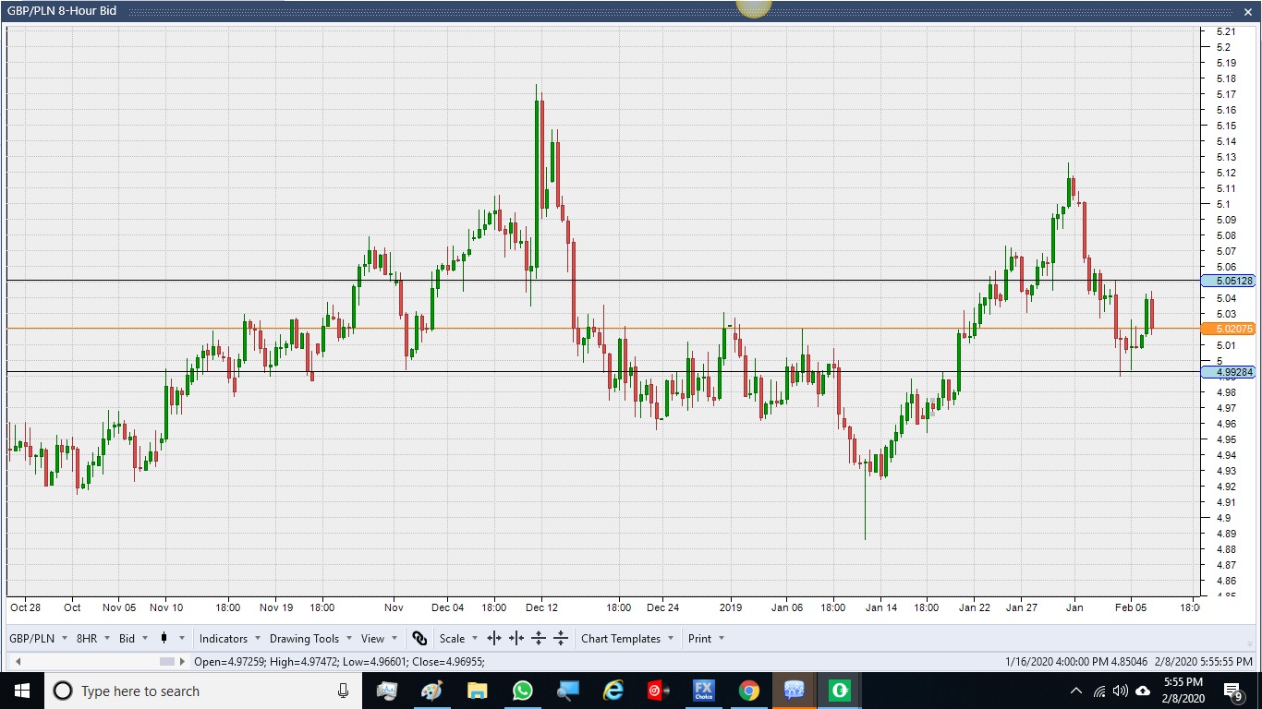Click the 5.05128 price line label

1229,281
